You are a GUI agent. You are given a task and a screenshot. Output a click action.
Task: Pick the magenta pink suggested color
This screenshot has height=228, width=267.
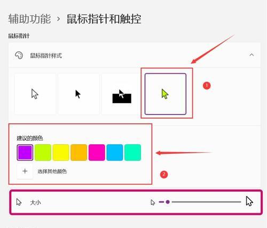97,153
